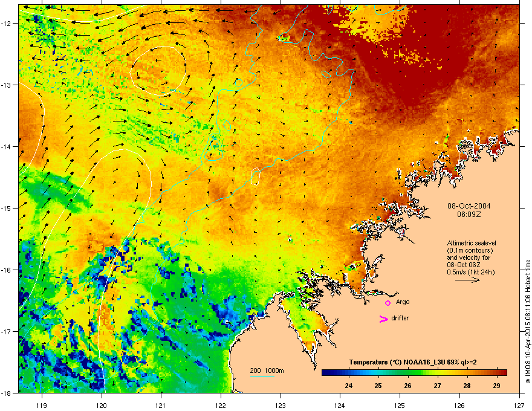Click the -18 latitude axis label

[x=7, y=393]
